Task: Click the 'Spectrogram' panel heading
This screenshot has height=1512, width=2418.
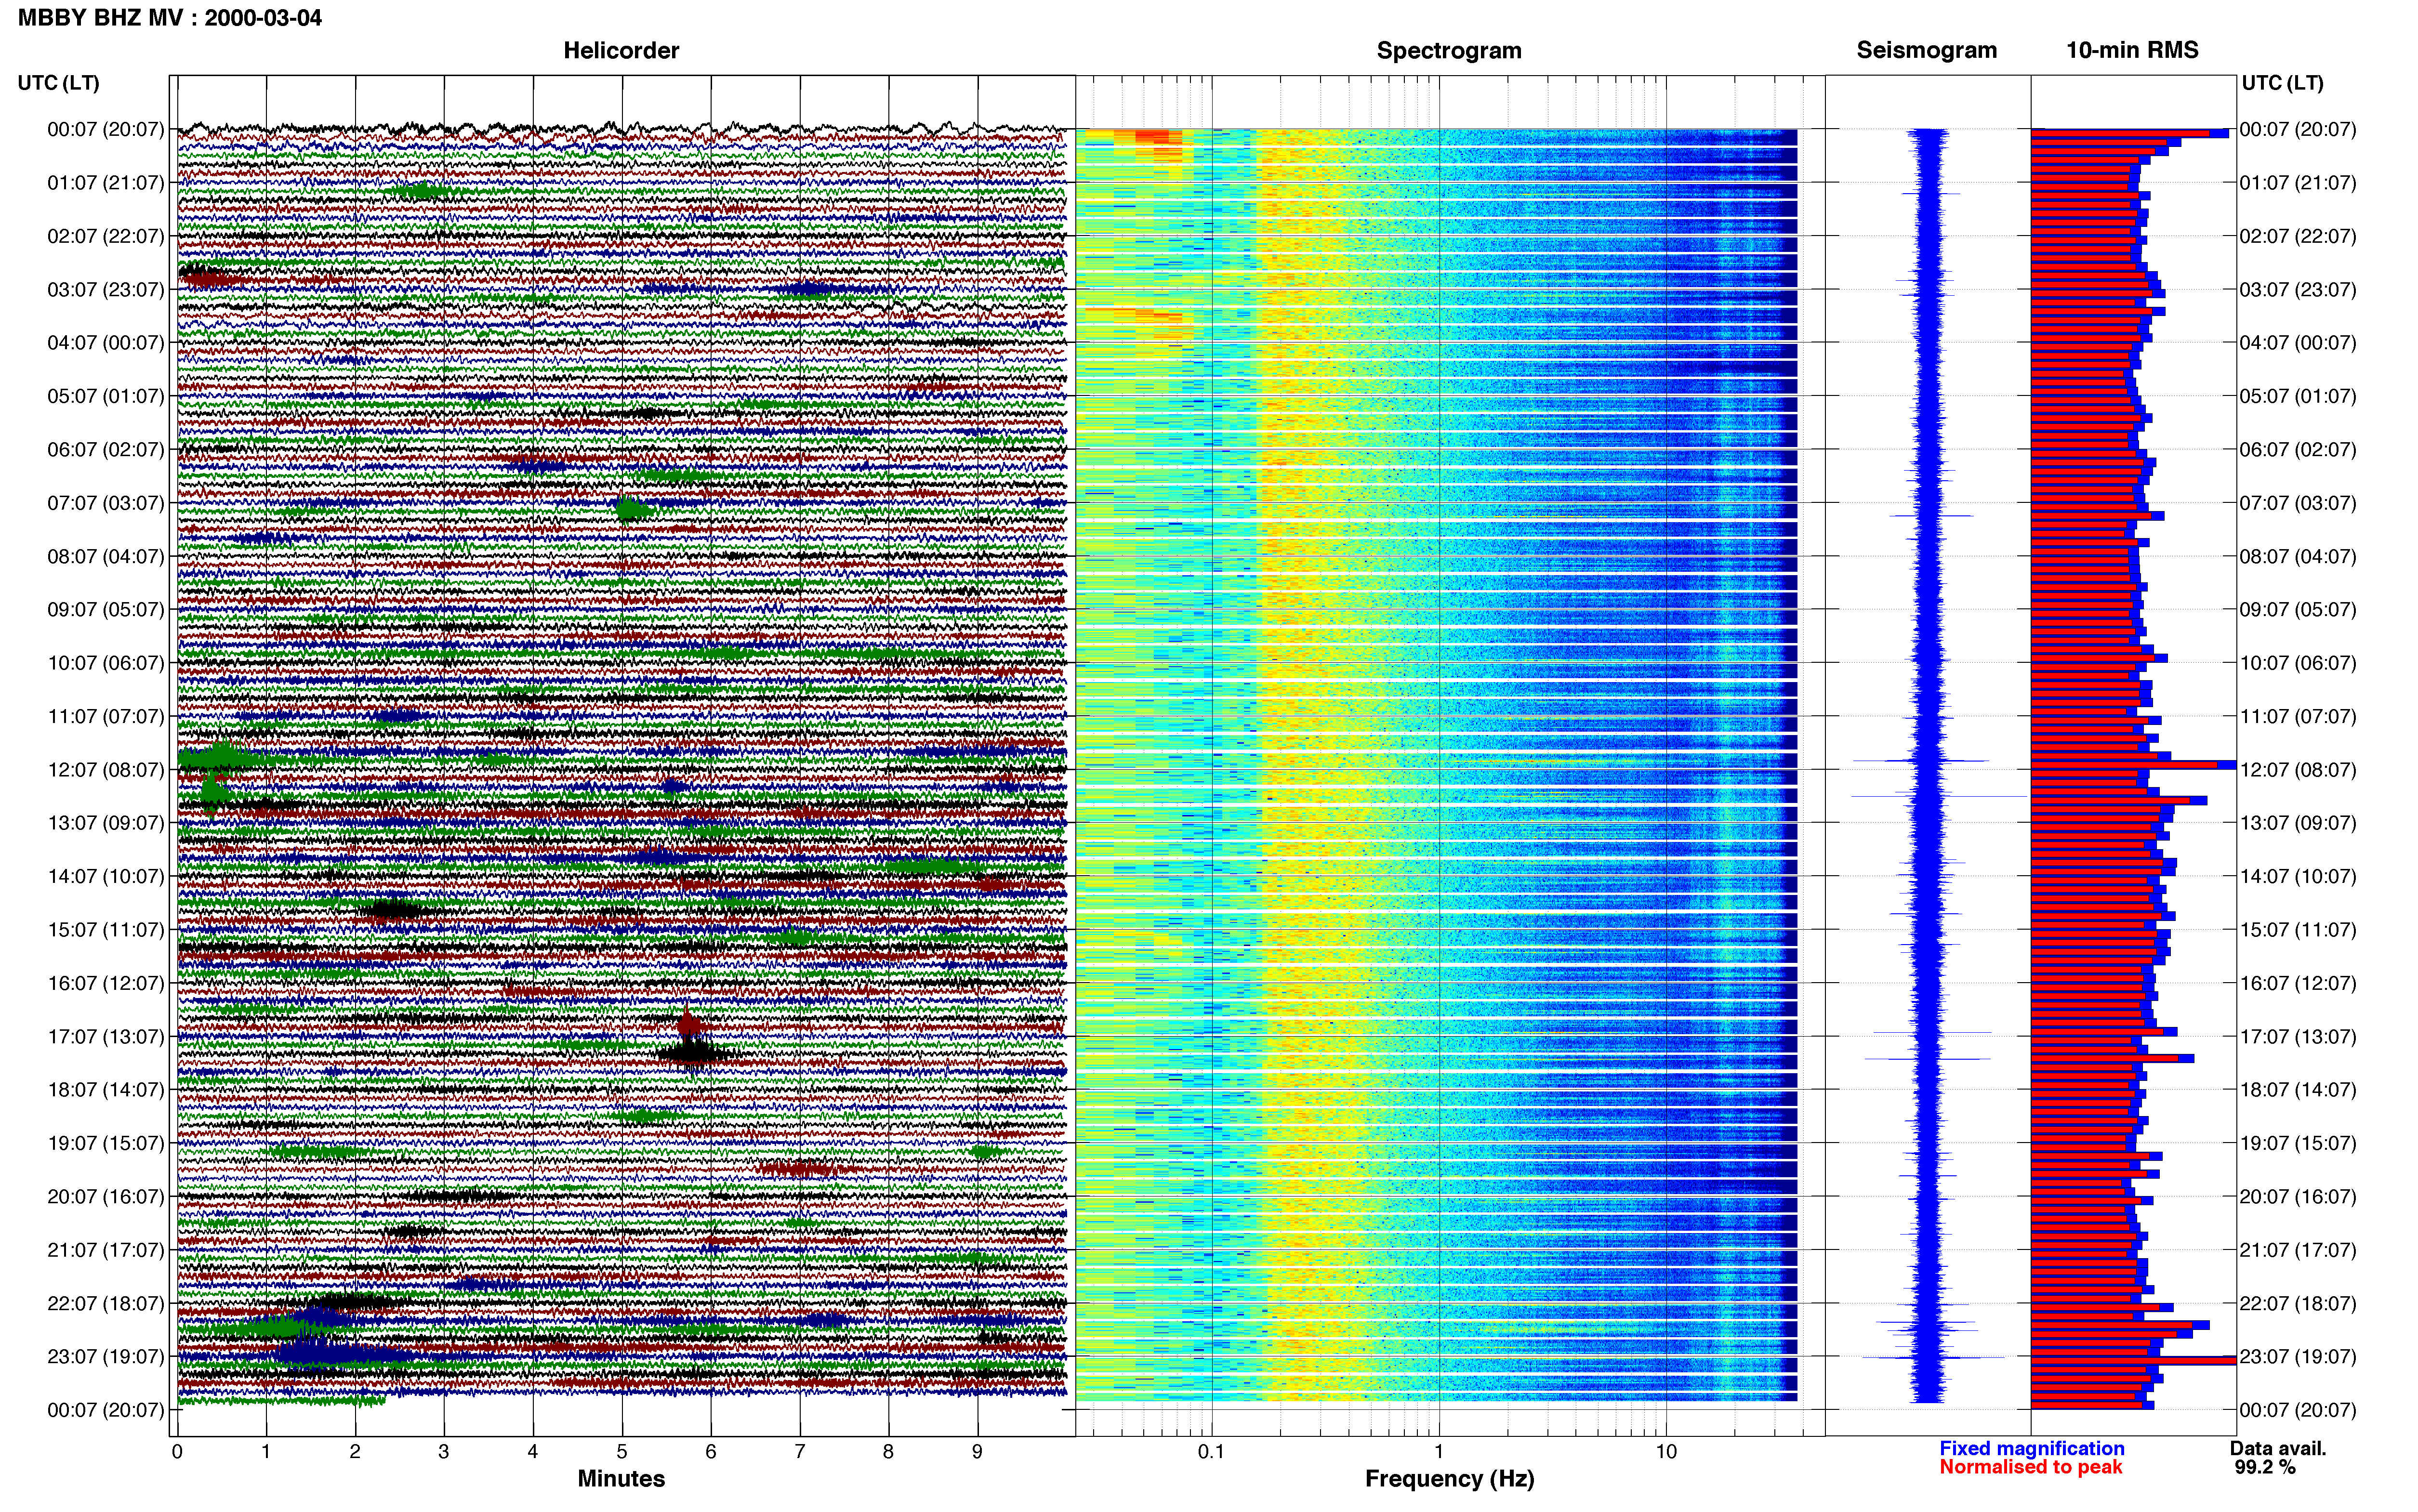Action: point(1449,50)
